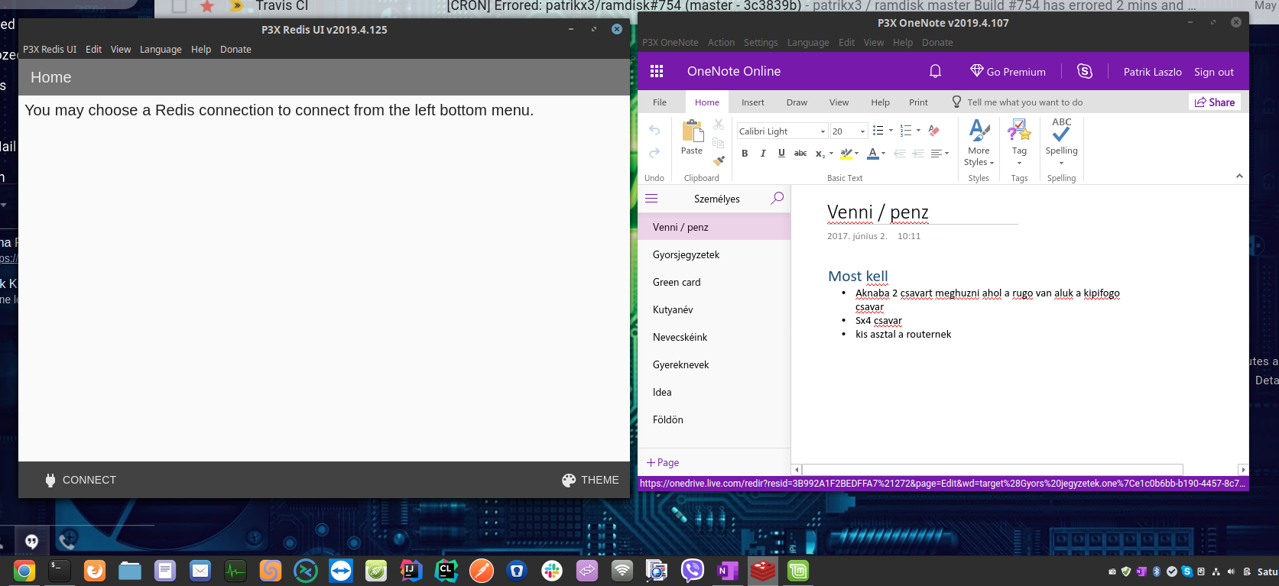Click the Undo arrow in OneNote ribbon

point(654,131)
